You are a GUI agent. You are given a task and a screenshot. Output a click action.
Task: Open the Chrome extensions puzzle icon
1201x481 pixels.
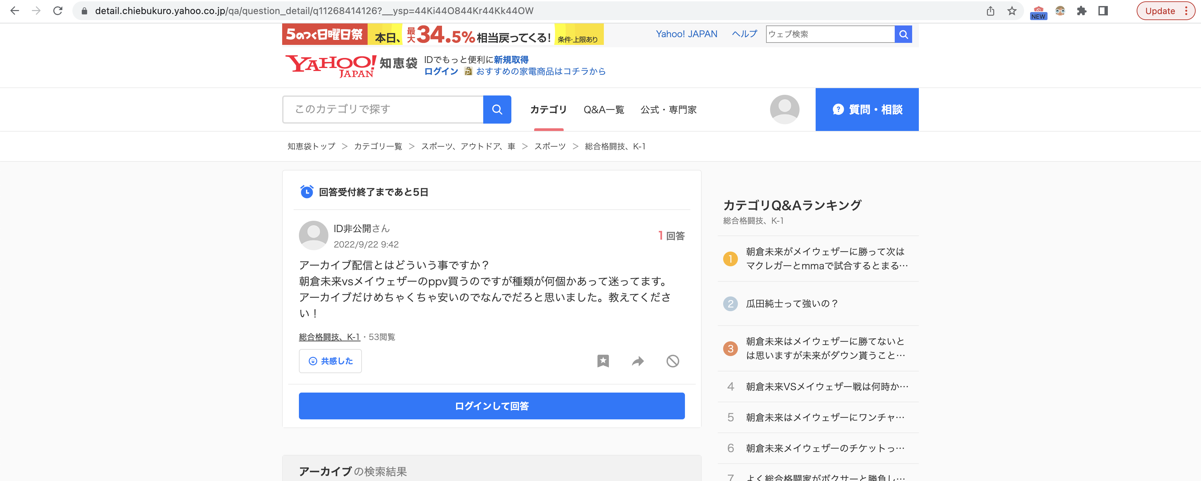[1083, 10]
